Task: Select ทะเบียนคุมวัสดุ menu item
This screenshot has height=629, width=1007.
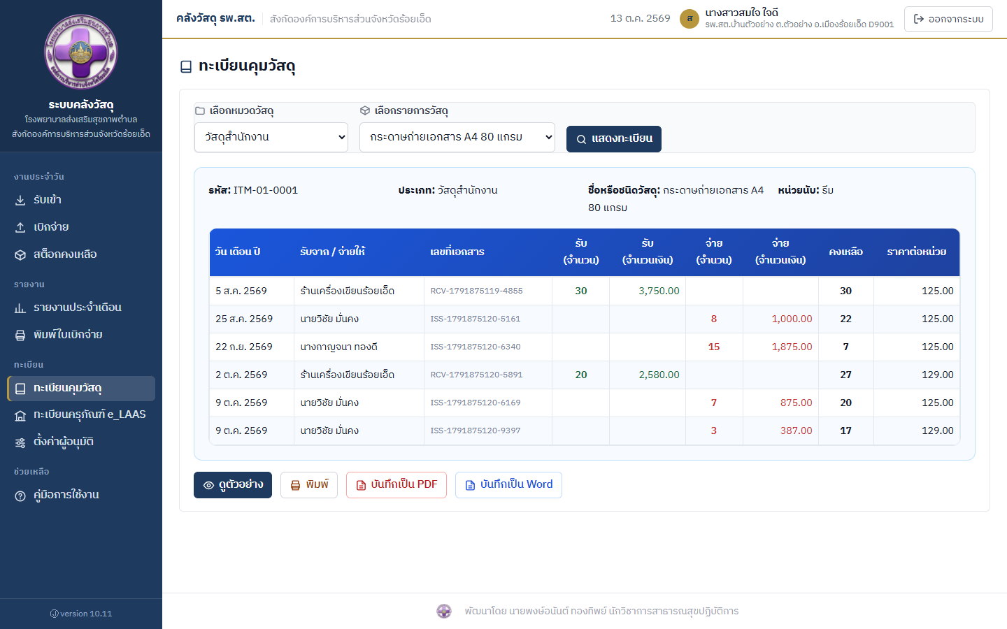Action: tap(81, 388)
